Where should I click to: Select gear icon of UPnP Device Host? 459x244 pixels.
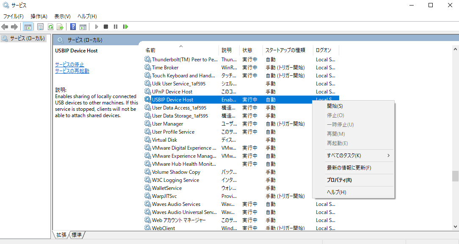pos(148,91)
